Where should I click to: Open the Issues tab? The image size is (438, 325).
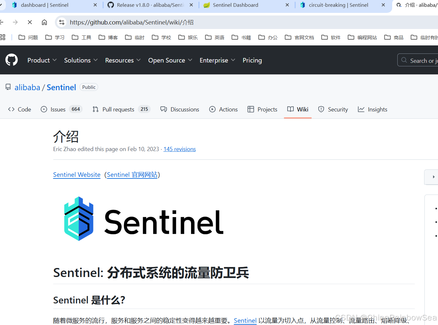pos(62,110)
